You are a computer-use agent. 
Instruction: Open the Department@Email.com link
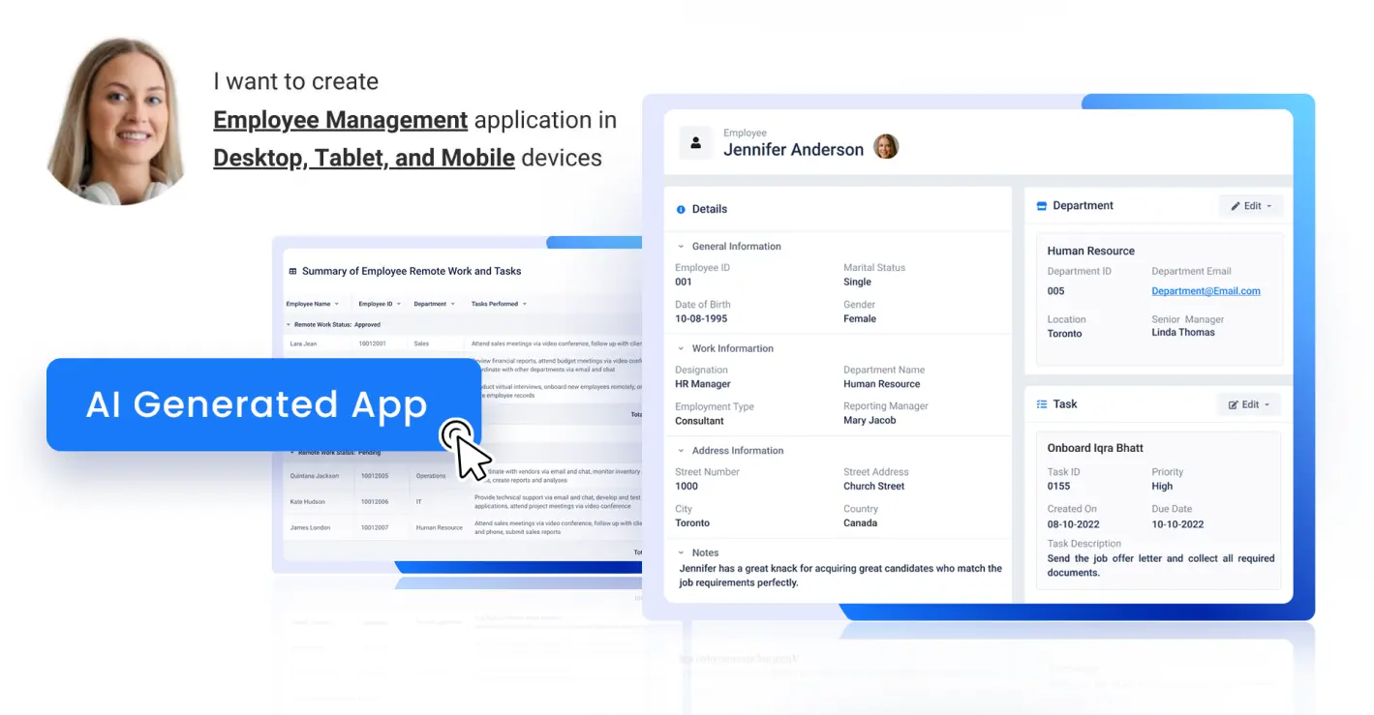[x=1205, y=290]
